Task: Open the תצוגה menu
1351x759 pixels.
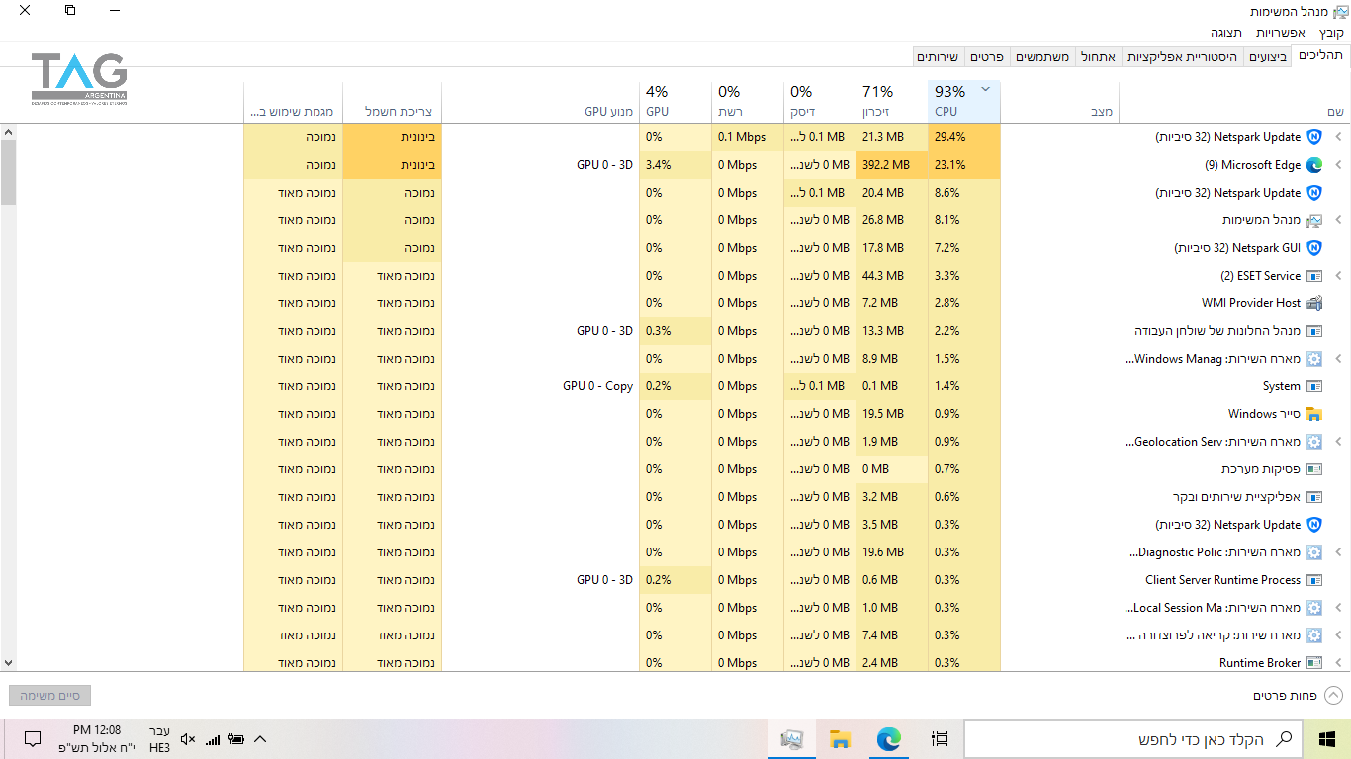Action: [1226, 33]
